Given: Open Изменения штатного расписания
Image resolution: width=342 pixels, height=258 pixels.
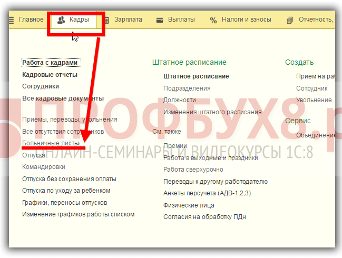Looking at the screenshot, I should click(x=212, y=112).
